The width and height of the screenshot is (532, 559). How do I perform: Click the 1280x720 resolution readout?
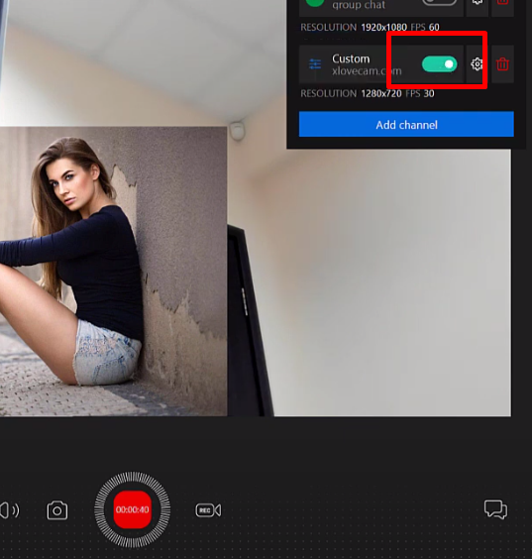coord(380,94)
